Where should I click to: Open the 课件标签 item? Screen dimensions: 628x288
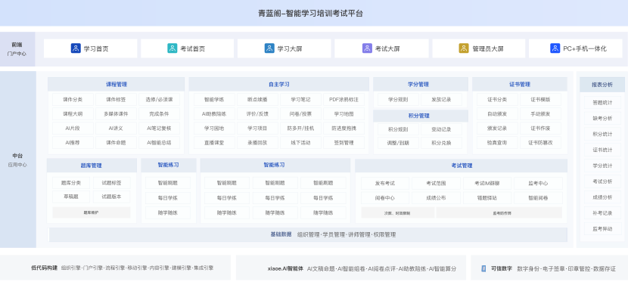[x=116, y=99]
